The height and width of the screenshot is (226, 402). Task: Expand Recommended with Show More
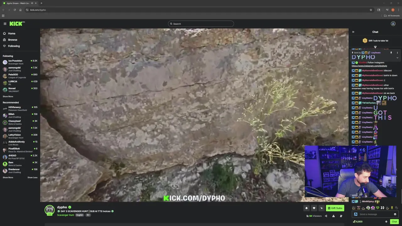[8, 177]
